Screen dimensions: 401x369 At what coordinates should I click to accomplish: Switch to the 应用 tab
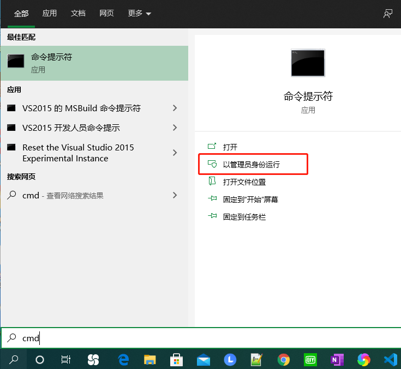[50, 14]
